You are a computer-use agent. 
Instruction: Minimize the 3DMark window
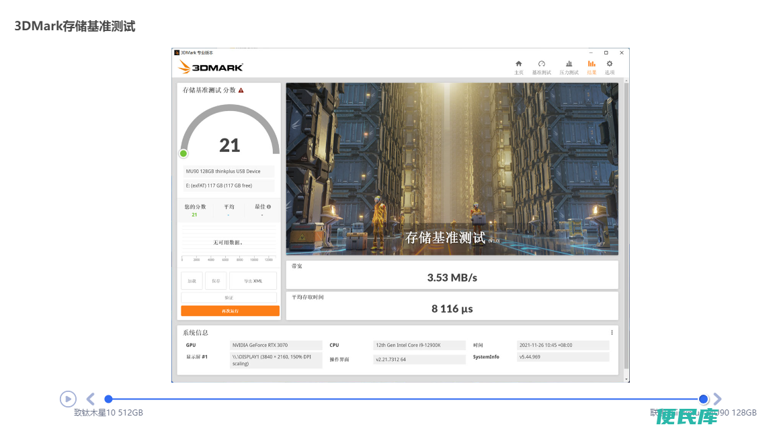[x=591, y=52]
